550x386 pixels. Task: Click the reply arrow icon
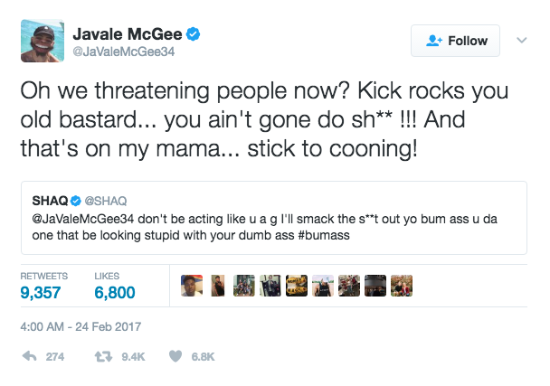coord(30,356)
